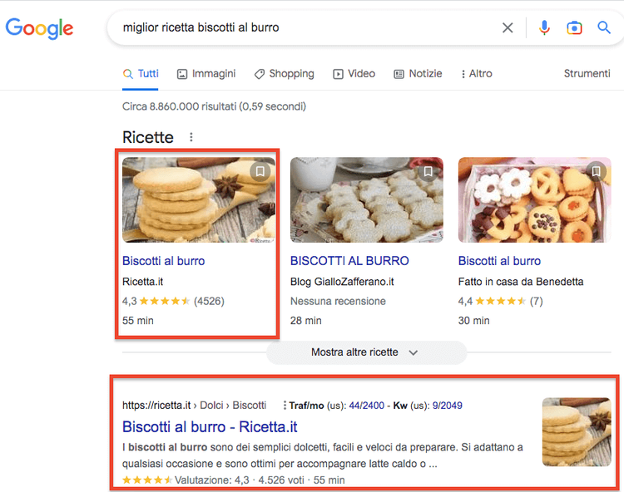624x492 pixels.
Task: Open the BISCOTTI AL BURRO GialloZafferano link
Action: click(349, 261)
